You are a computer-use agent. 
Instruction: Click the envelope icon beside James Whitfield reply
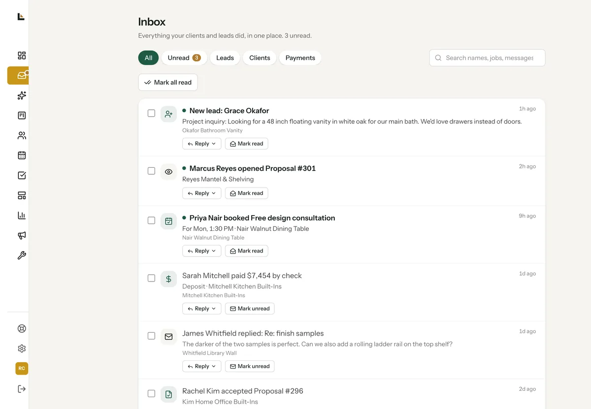click(x=168, y=337)
